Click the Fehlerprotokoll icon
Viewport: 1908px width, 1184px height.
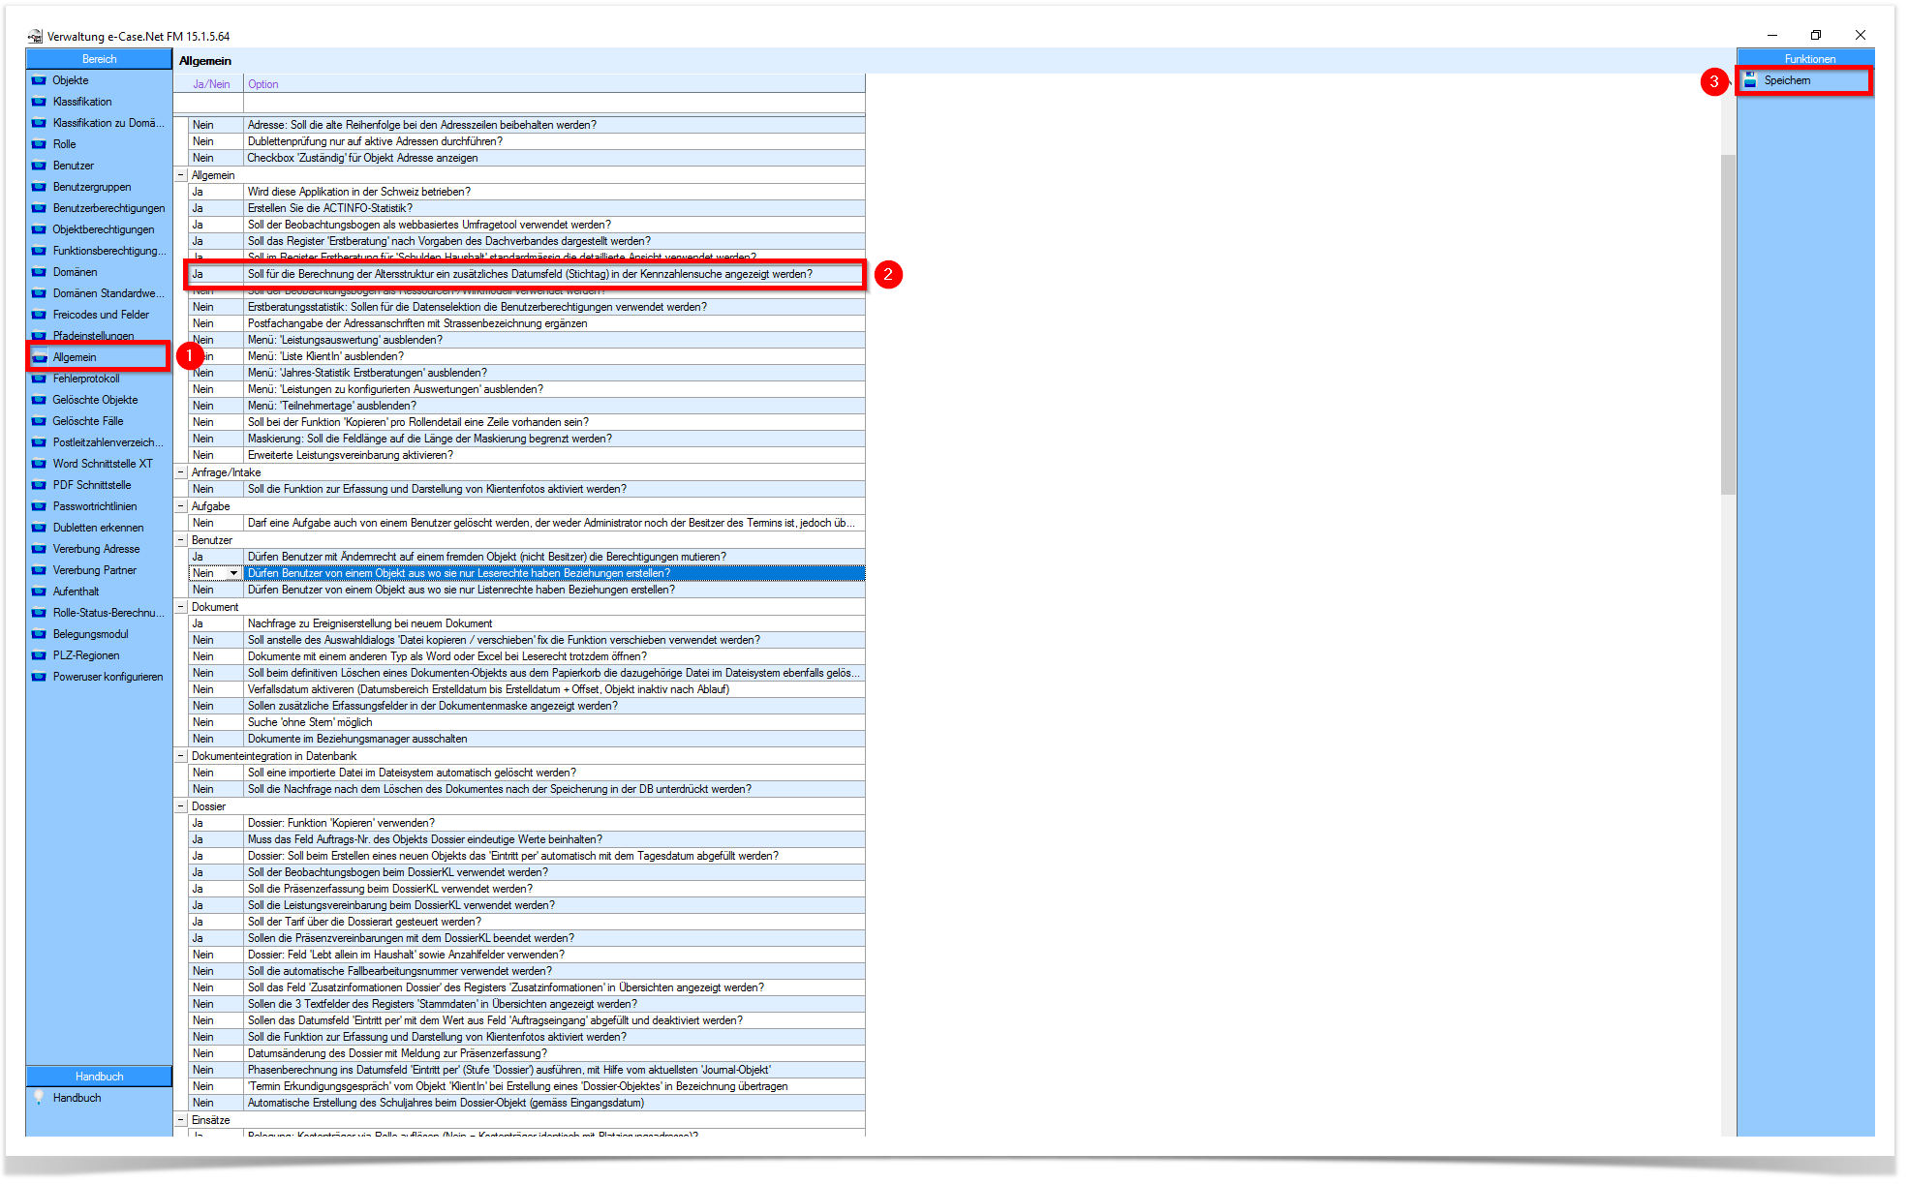click(39, 379)
